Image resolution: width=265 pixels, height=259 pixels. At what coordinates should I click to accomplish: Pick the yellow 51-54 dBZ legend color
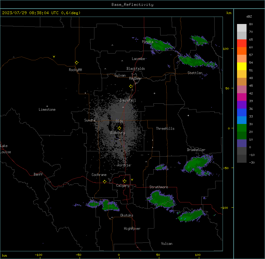pyautogui.click(x=242, y=66)
